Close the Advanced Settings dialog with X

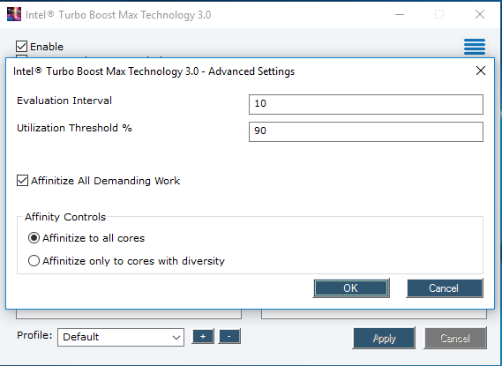481,71
